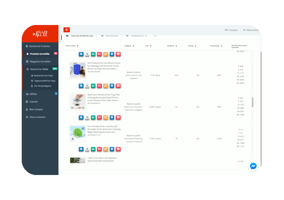Share the Eco-Friendly Green Laundry Ball product

[x=87, y=149]
